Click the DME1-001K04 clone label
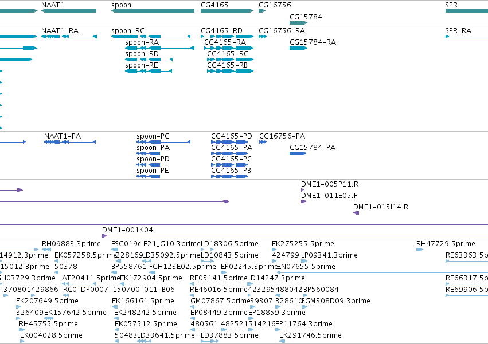Viewport: 488px width, 344px height. point(128,230)
